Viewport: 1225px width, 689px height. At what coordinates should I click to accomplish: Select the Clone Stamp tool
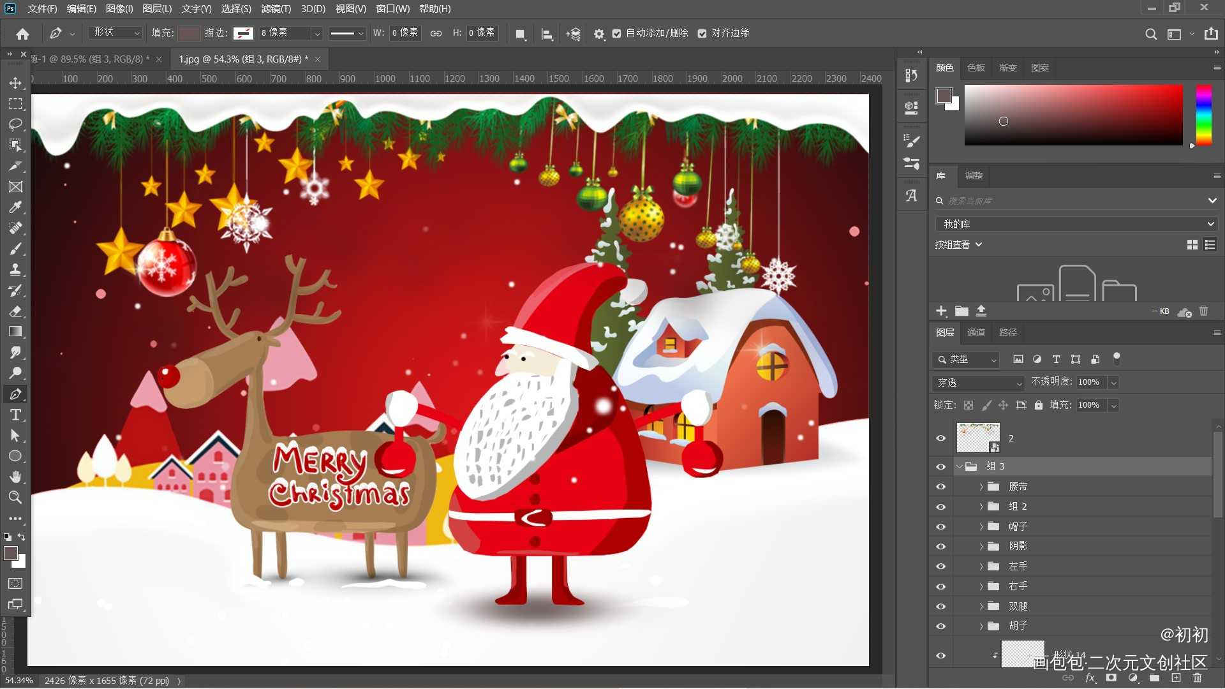pos(15,269)
